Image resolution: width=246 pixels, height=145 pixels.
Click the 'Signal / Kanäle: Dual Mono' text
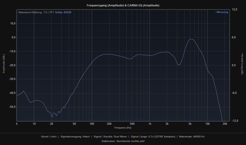[110, 136]
